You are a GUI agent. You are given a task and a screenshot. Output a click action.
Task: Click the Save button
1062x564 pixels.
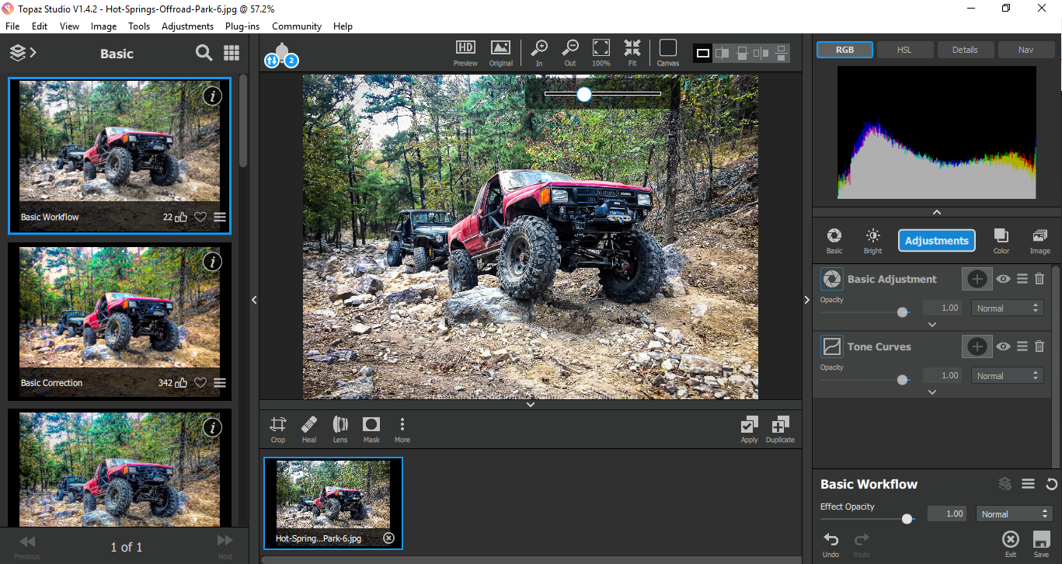point(1041,542)
